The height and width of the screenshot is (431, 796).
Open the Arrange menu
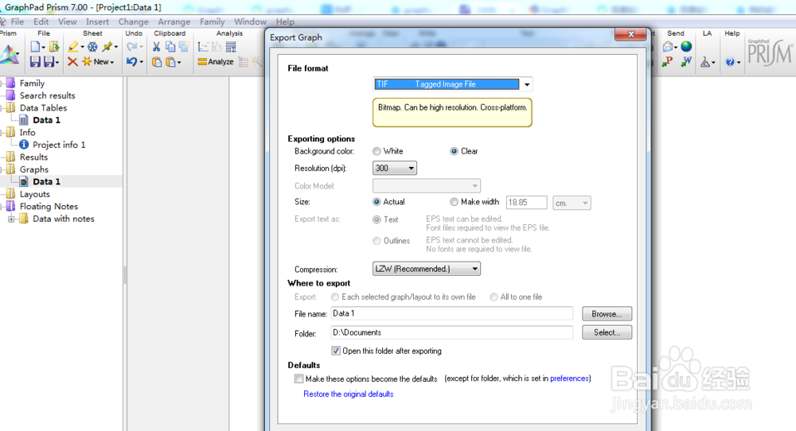click(174, 21)
